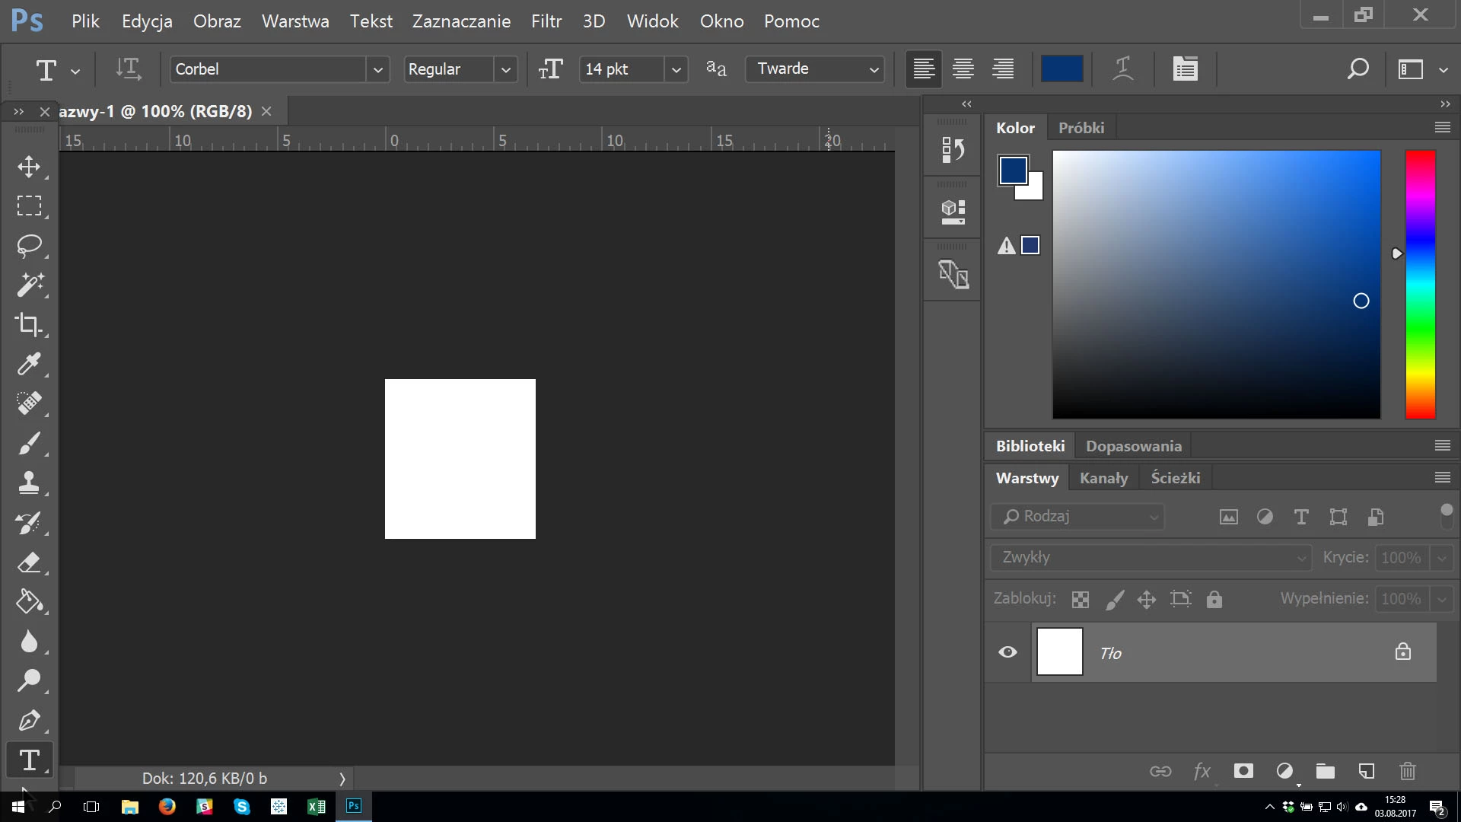Expand the 14 pkt font size dropdown
The width and height of the screenshot is (1461, 822).
coord(676,69)
